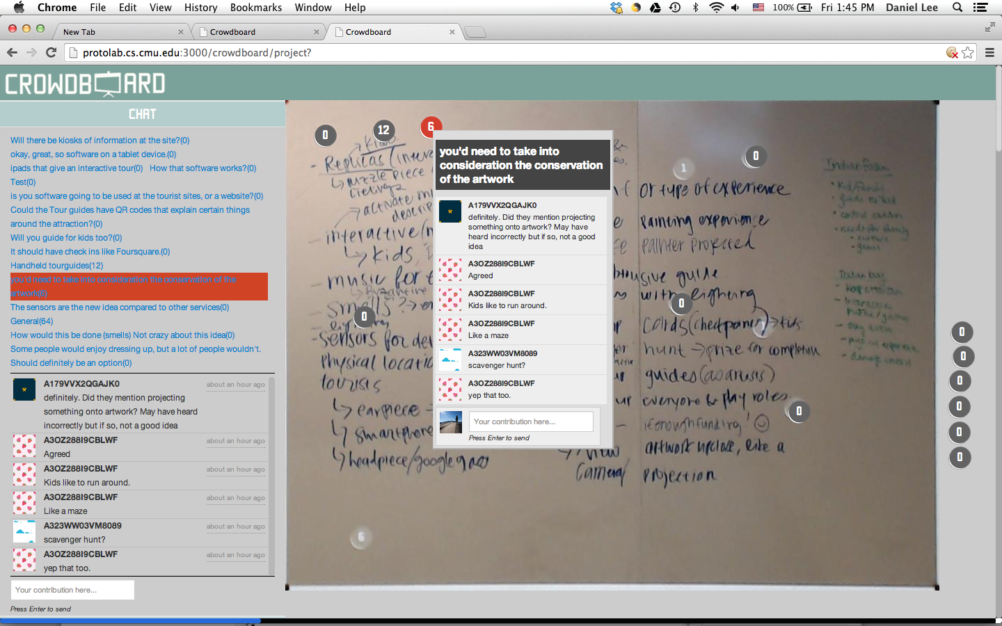Open 'Could the Tour guides have QR codes' link

(x=130, y=217)
